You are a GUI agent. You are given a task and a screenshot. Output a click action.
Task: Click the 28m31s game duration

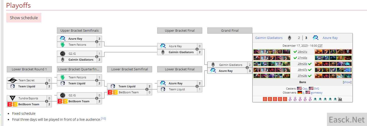coord(302,52)
